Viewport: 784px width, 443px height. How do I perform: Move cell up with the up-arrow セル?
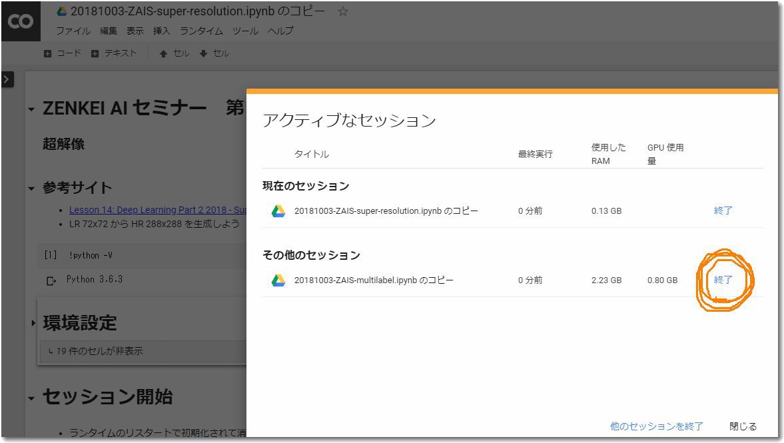click(174, 53)
